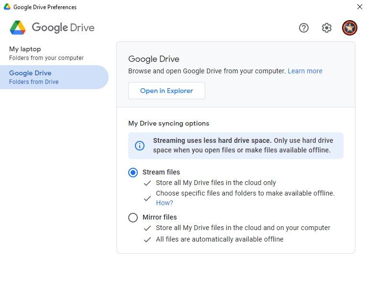Open settings via the gear icon
The height and width of the screenshot is (290, 366).
327,28
